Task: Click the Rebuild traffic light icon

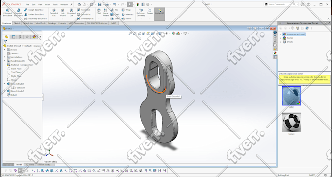Action: (x=138, y=4)
